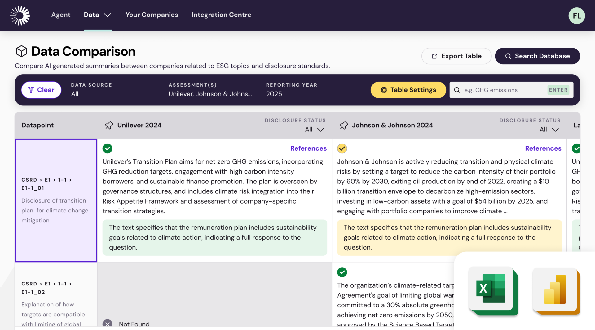Click the Excel export icon
Image resolution: width=595 pixels, height=330 pixels.
492,291
